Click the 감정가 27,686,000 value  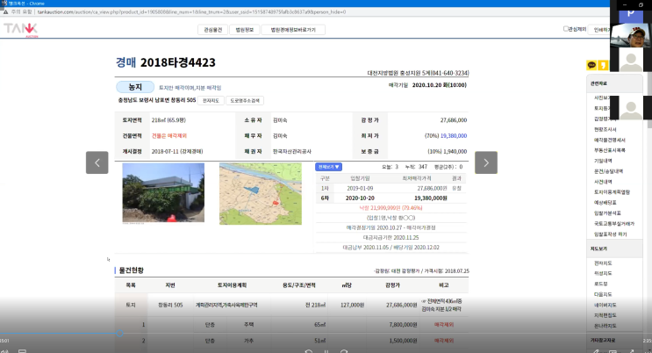coord(453,120)
